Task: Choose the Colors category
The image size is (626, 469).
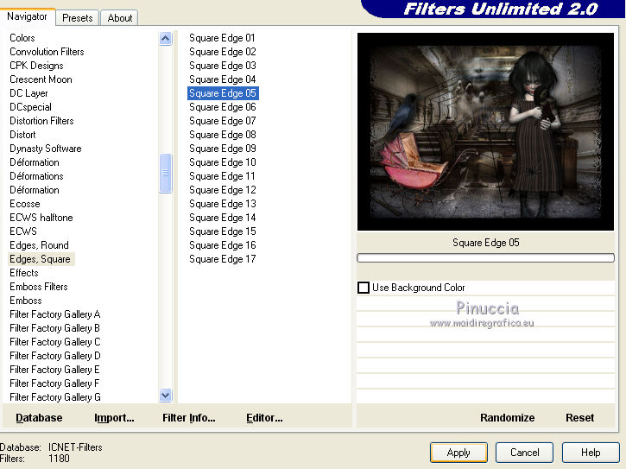Action: [x=22, y=38]
